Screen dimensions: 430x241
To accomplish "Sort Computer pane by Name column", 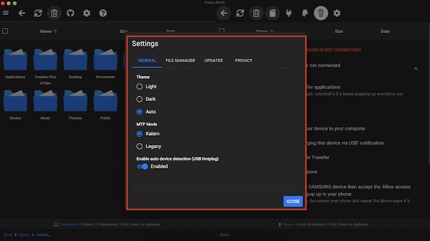I will pos(49,31).
